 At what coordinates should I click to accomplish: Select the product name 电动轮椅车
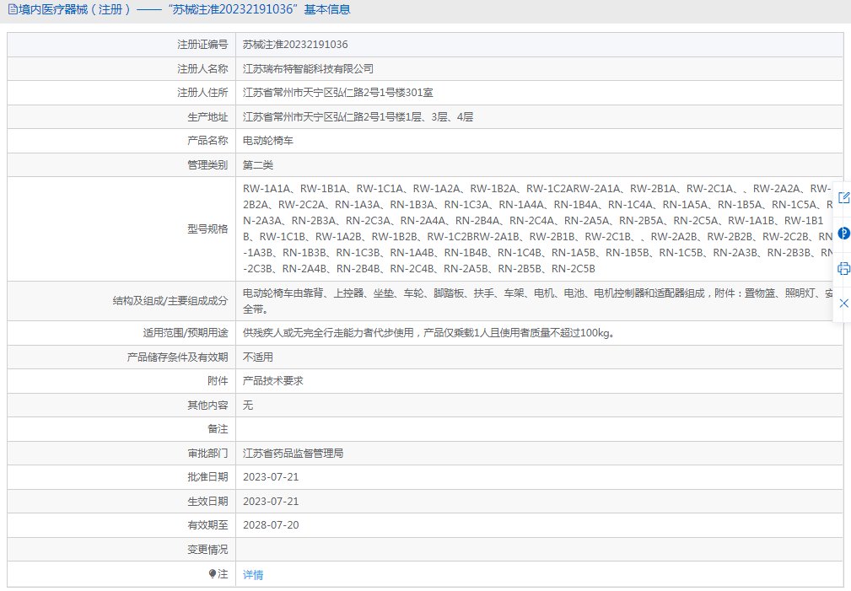pyautogui.click(x=268, y=141)
